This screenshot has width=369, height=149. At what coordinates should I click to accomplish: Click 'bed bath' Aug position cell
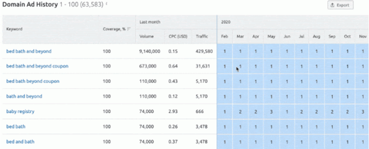tap(316, 127)
